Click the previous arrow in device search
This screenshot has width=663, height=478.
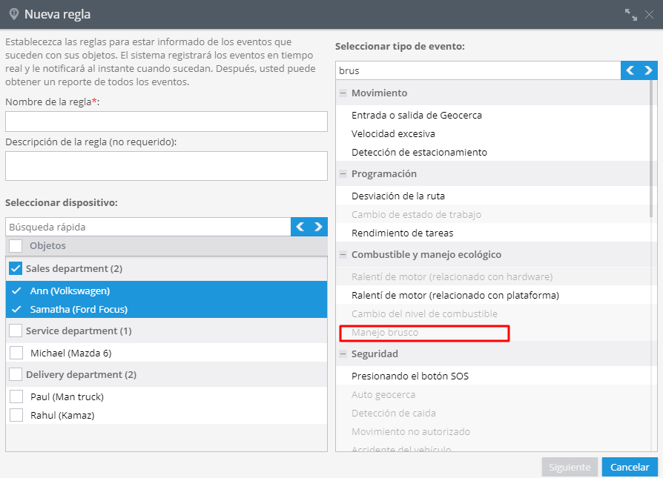pos(300,227)
